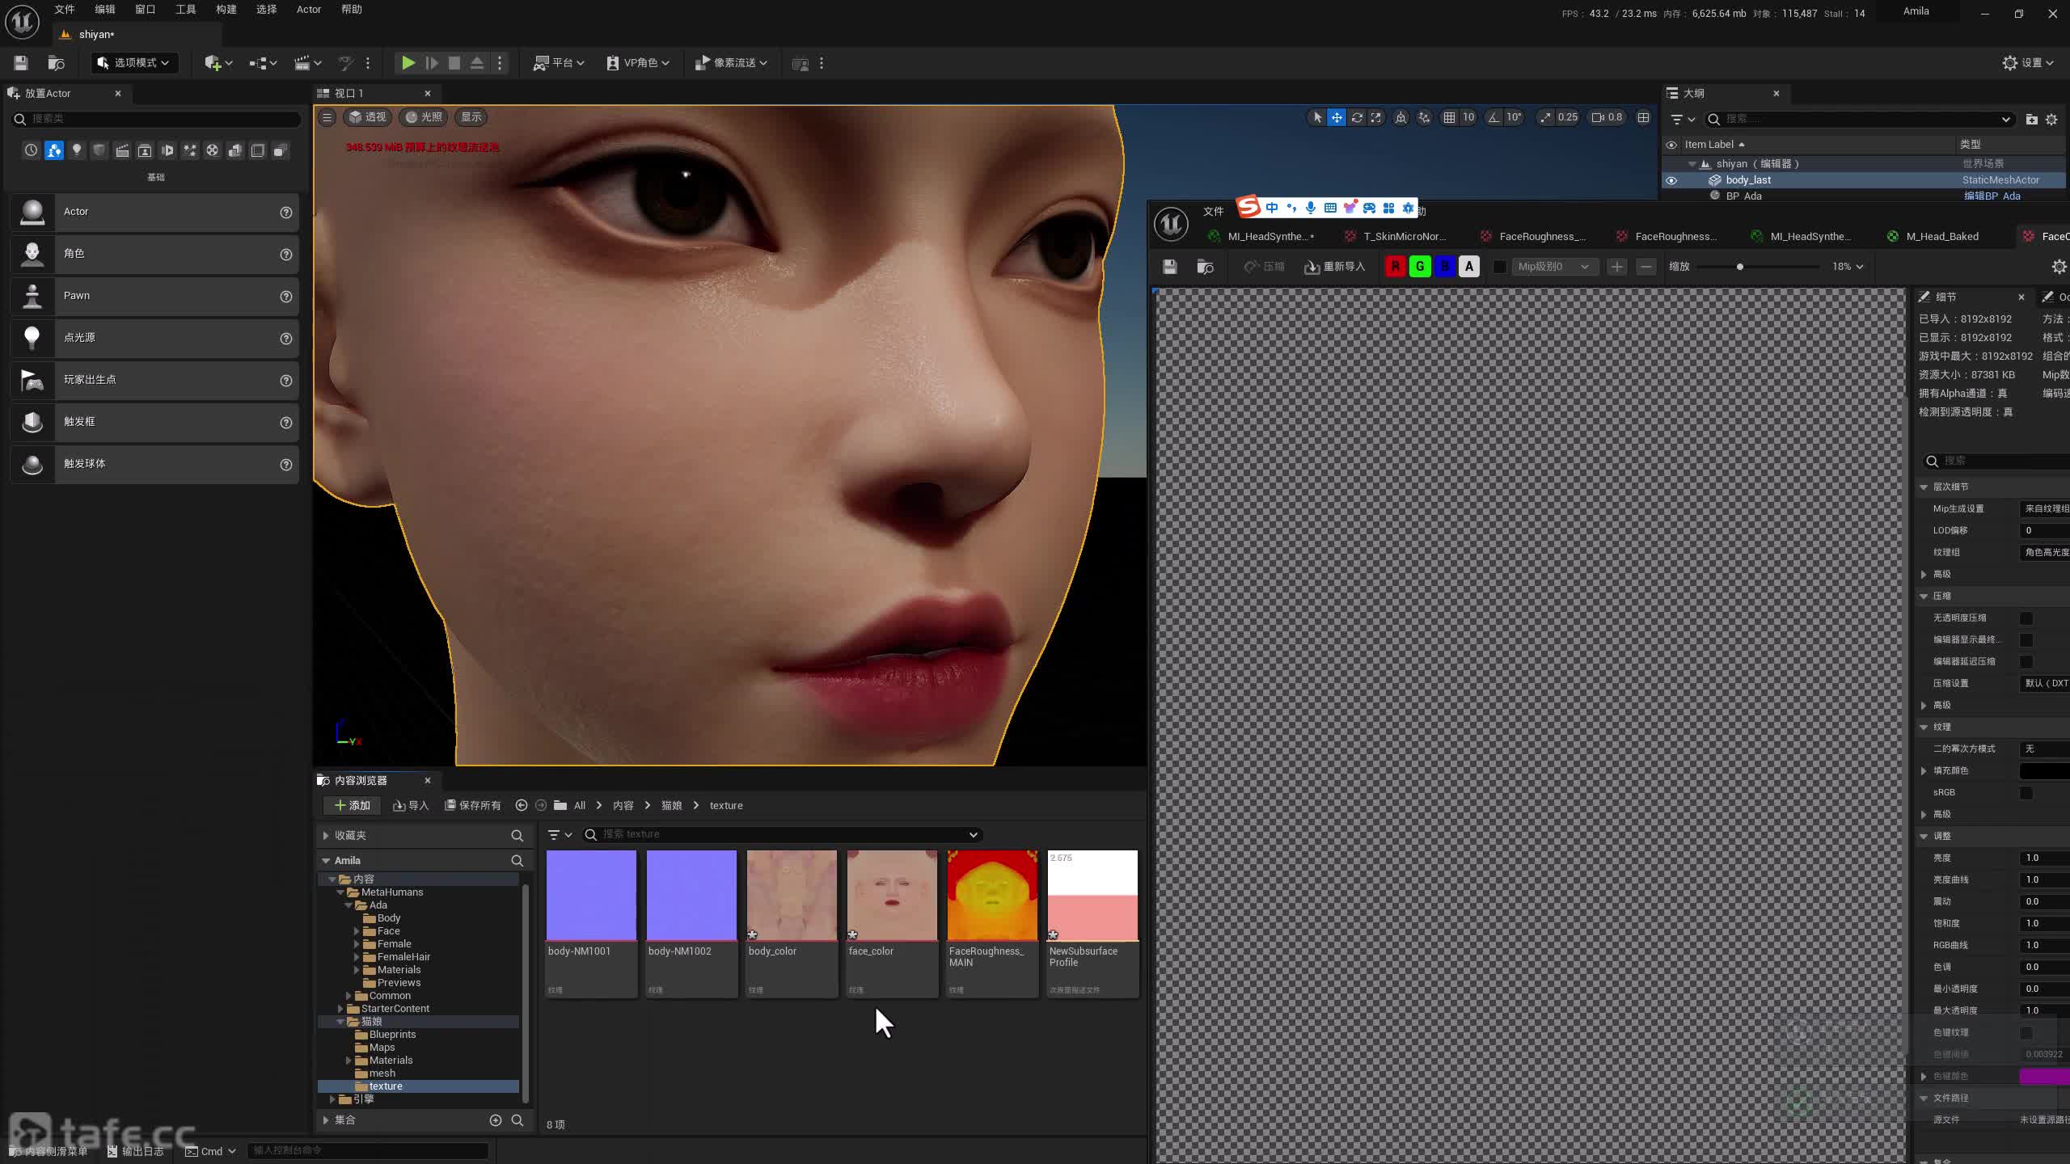Click the Add button in content browser

click(x=352, y=805)
